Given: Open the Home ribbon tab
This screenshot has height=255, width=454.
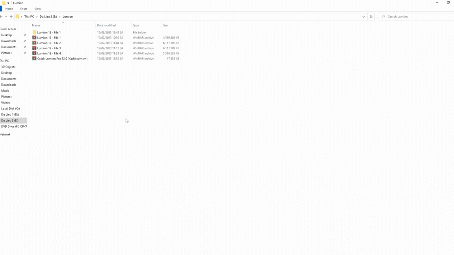Looking at the screenshot, I should pos(9,9).
